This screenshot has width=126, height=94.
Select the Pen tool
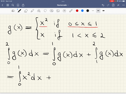[x=19, y=11]
